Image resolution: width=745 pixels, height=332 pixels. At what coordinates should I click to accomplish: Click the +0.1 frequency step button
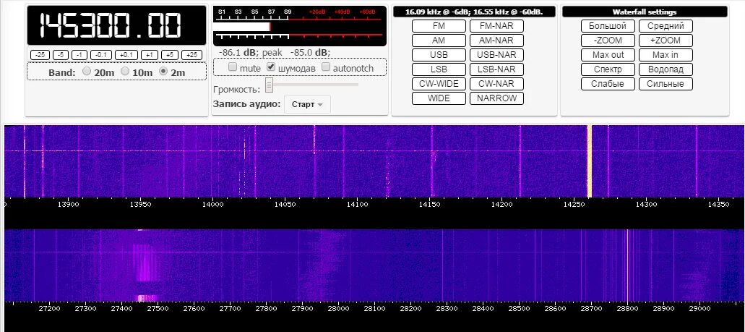point(126,55)
